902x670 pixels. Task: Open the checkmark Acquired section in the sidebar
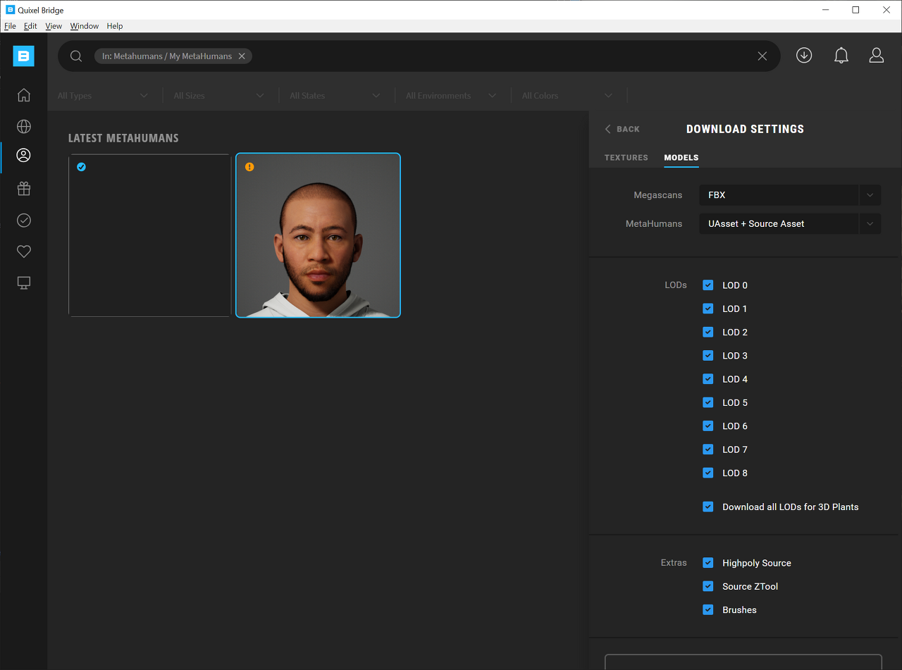point(24,221)
